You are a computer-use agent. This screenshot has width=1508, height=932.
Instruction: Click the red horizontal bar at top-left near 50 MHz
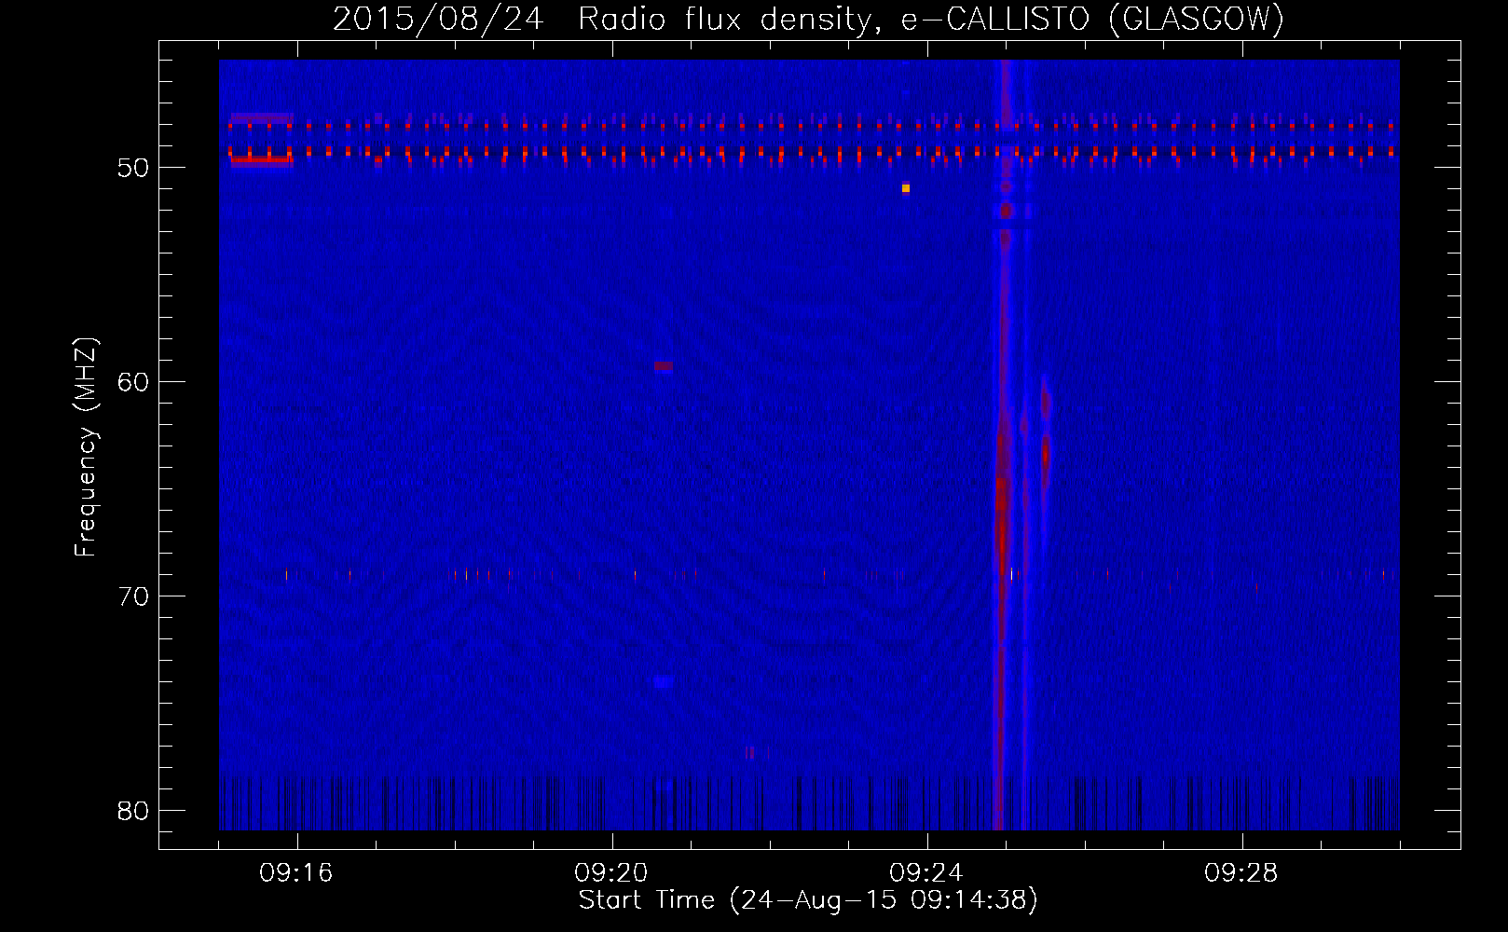click(263, 160)
